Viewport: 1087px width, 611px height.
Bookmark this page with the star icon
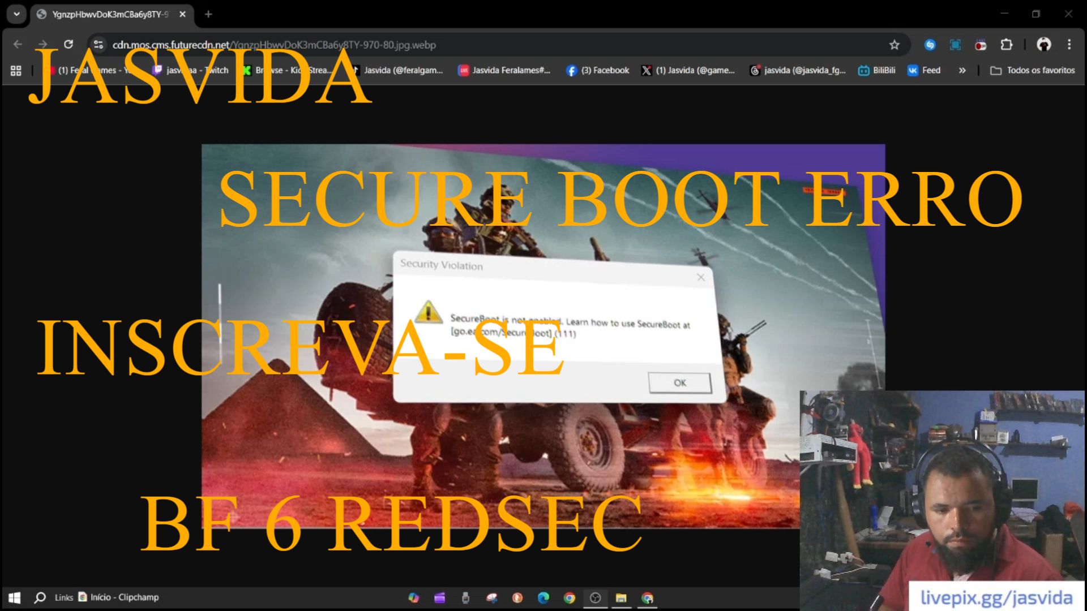coord(894,45)
